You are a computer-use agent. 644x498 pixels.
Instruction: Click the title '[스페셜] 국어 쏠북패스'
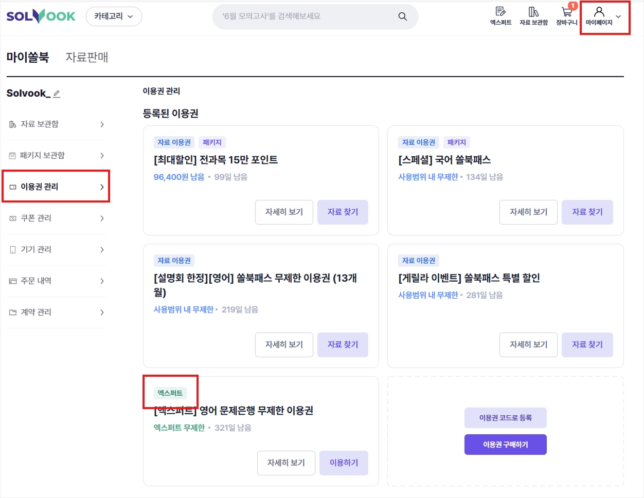coord(444,160)
